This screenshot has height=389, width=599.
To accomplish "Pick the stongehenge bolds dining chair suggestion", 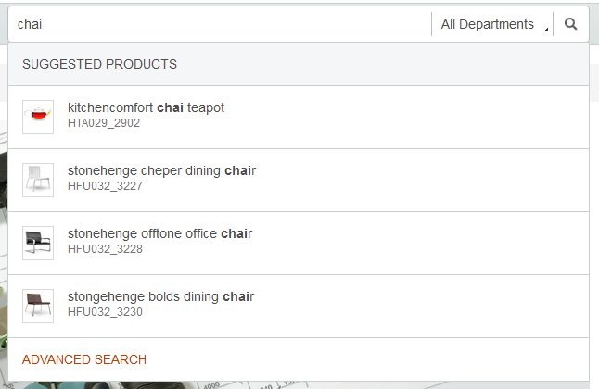I will (x=299, y=307).
